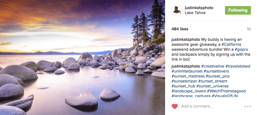Visit the #sunset_madness hashtag

click(x=188, y=76)
